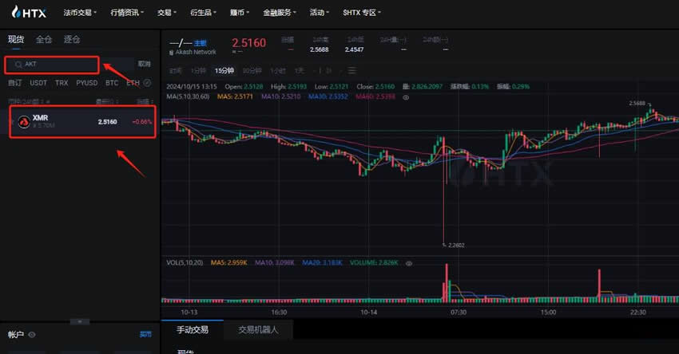Select the 自选 favorites filter

tap(14, 83)
